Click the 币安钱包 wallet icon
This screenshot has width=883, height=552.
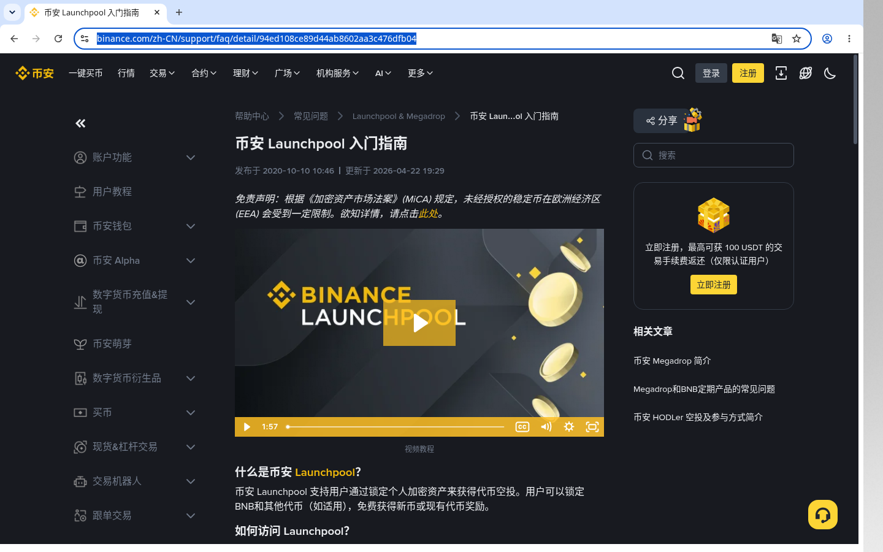80,226
